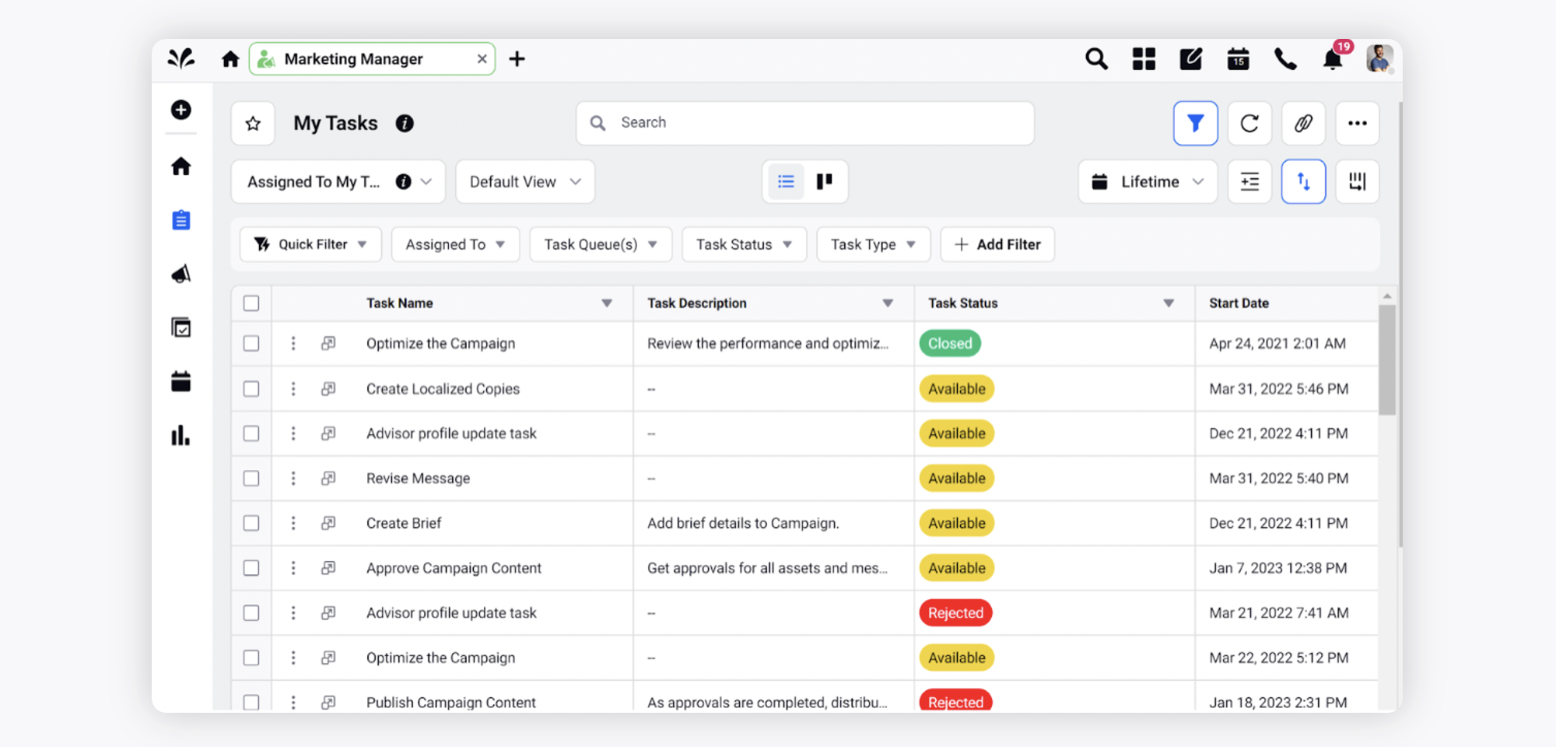Image resolution: width=1556 pixels, height=747 pixels.
Task: Open sidebar calendar icon
Action: coord(181,381)
